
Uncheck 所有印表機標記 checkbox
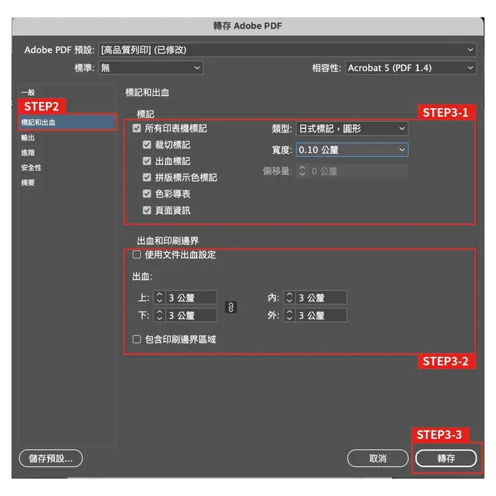[137, 129]
